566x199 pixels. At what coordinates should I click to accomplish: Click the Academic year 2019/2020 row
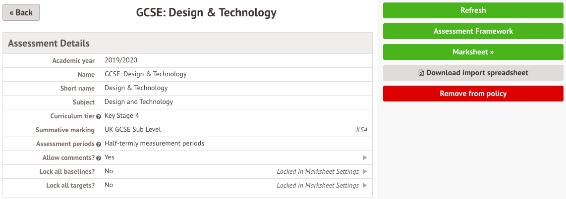coord(121,60)
